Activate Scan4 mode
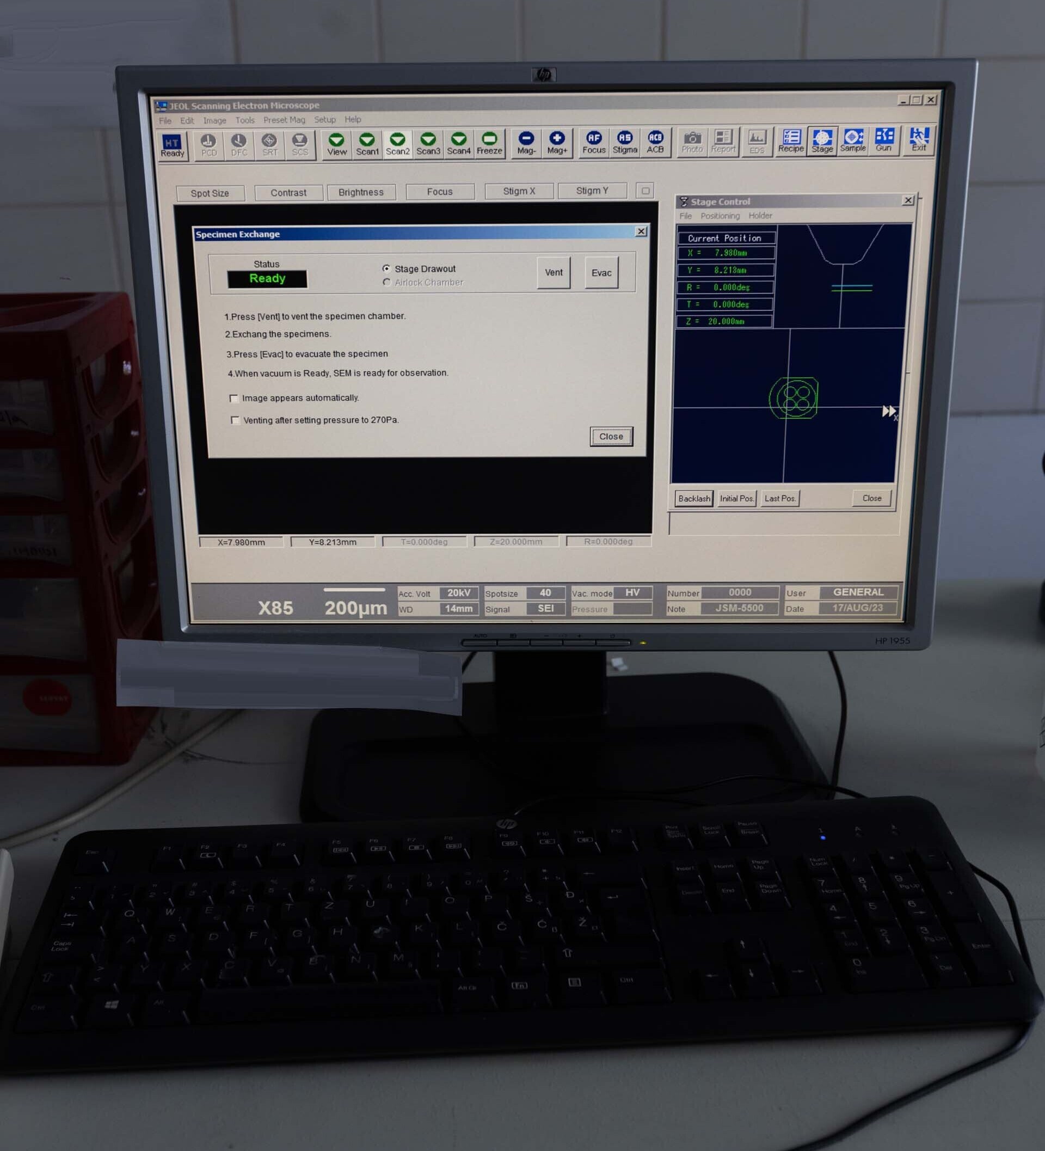This screenshot has height=1151, width=1045. [x=459, y=143]
